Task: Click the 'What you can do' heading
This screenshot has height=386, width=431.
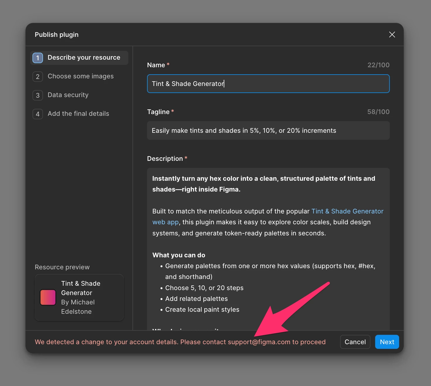Action: tap(179, 255)
